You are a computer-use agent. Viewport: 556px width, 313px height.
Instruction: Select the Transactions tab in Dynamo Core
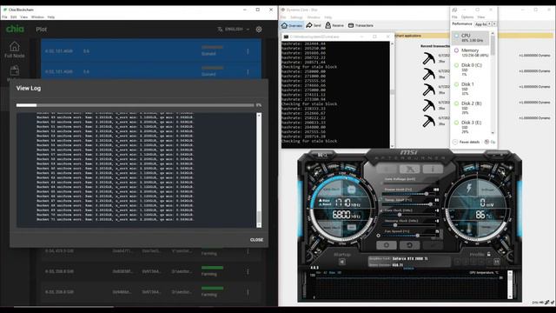point(361,25)
